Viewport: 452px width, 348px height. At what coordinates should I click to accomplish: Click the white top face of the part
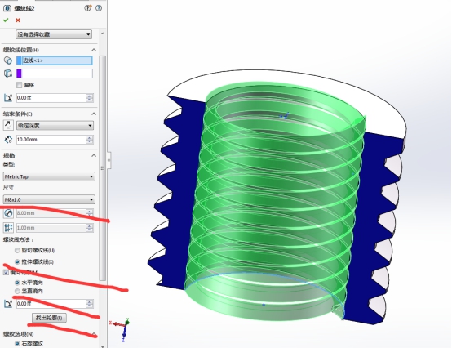383,113
